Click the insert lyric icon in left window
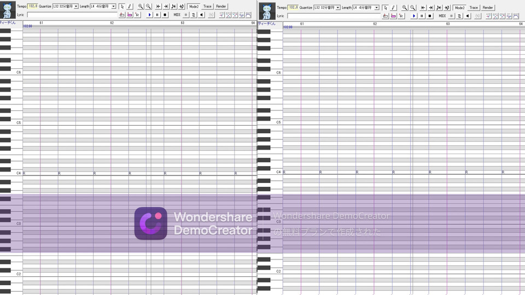This screenshot has height=295, width=525. (x=122, y=15)
